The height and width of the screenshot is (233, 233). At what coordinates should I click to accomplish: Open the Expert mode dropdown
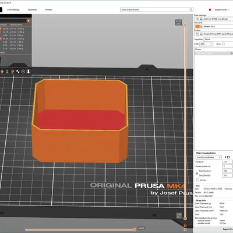click(x=222, y=10)
